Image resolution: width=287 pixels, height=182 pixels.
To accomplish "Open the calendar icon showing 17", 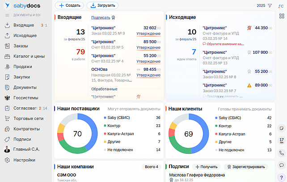I will (282, 140).
